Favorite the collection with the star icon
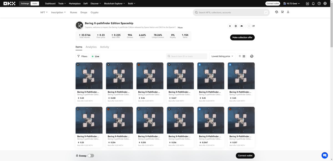Screen dimensions: 333x161 [x=249, y=26]
